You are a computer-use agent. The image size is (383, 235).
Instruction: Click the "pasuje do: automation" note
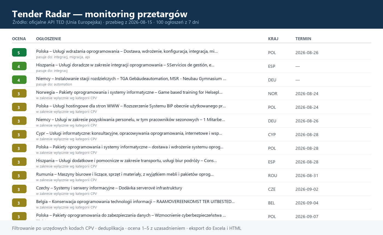coord(54,84)
